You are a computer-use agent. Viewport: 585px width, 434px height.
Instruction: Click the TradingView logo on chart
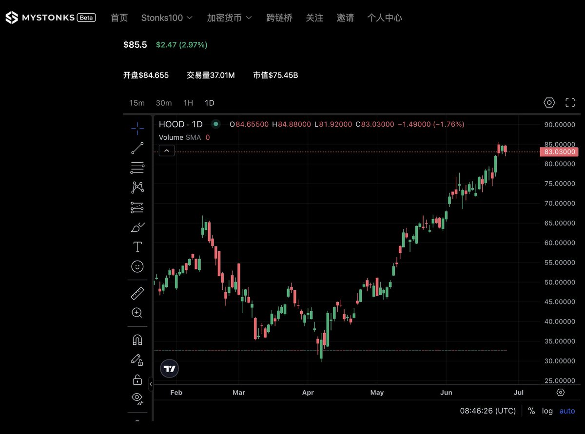[170, 369]
